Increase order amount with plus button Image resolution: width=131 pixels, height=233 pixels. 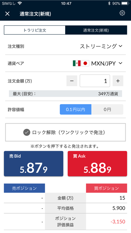tap(118, 81)
